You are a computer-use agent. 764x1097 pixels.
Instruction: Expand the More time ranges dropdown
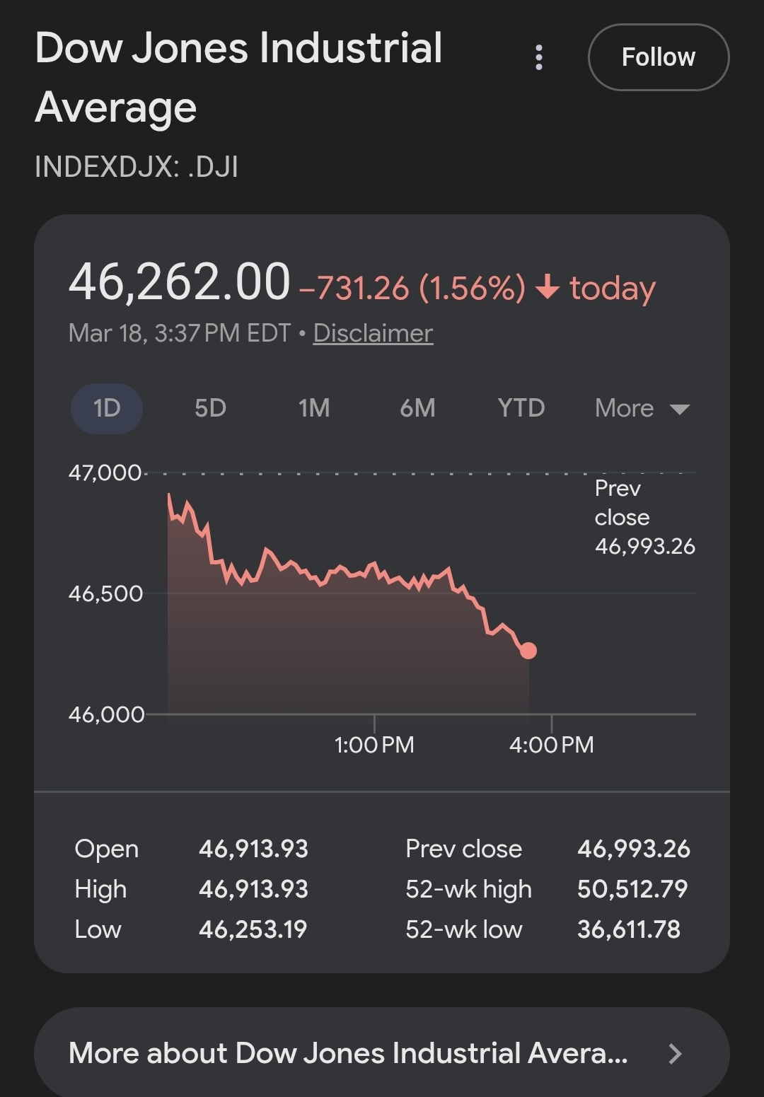point(625,408)
